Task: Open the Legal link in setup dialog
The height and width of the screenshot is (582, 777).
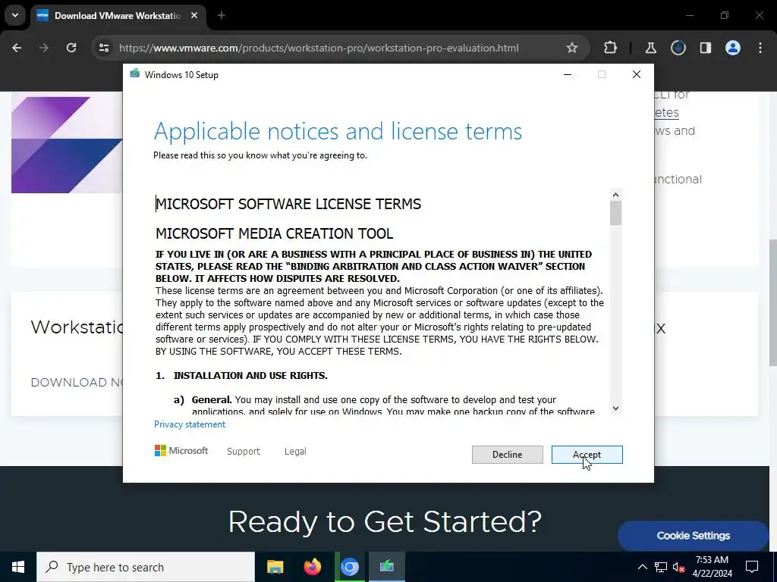Action: 295,452
